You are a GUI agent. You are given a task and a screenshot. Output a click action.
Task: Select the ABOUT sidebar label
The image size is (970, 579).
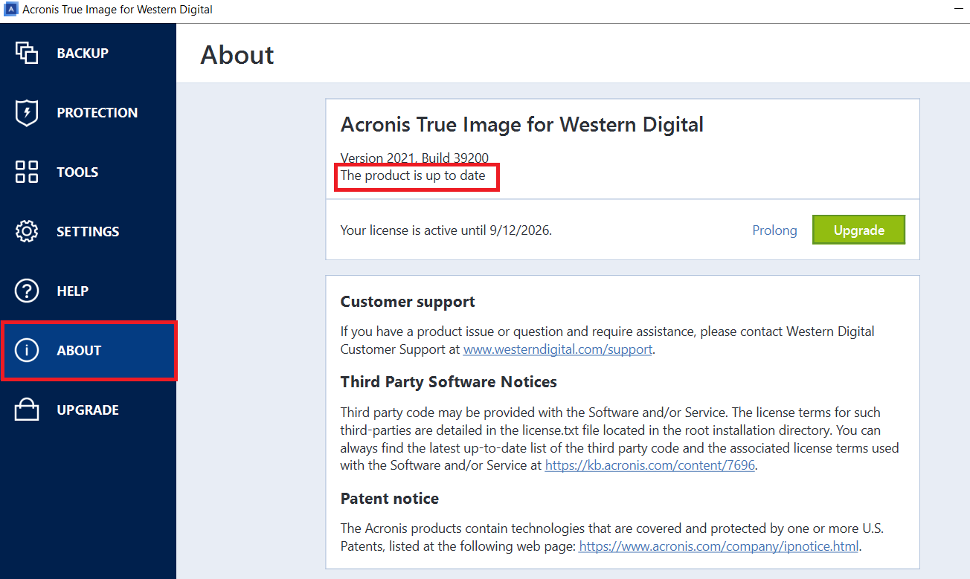79,350
